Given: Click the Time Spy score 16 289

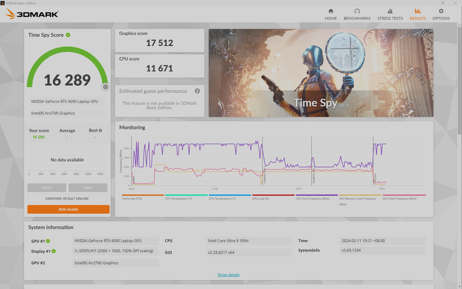Looking at the screenshot, I should (67, 80).
